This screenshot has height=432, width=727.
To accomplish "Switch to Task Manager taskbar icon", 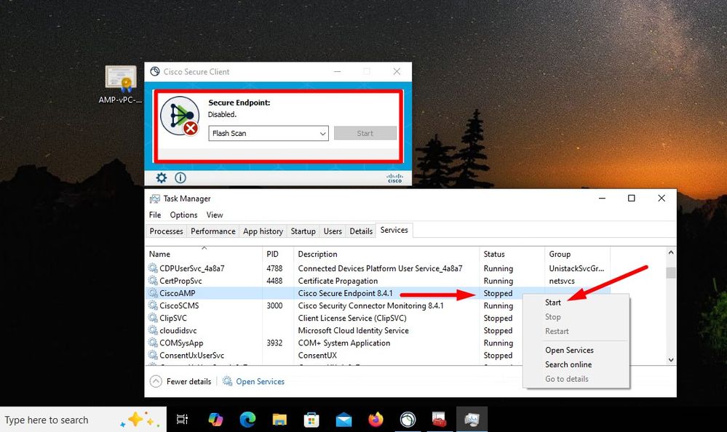I will (472, 420).
